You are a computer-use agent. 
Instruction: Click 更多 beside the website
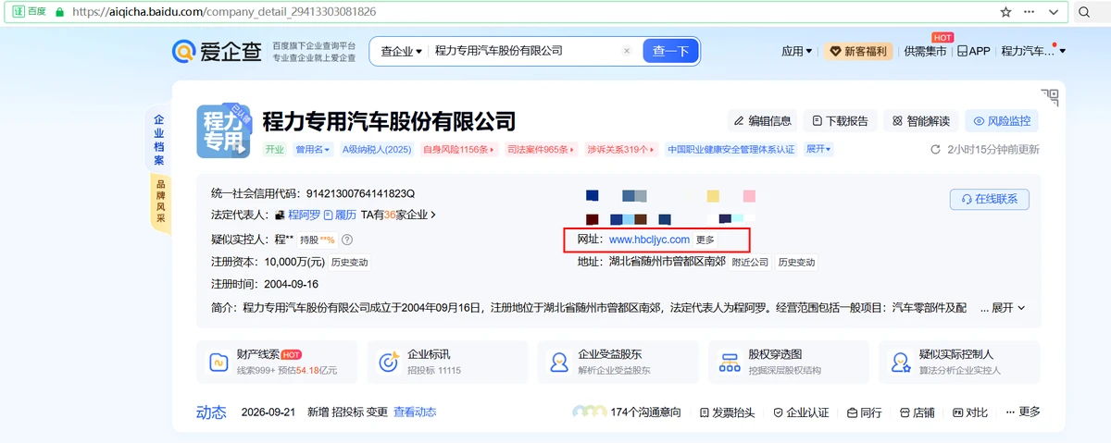coord(705,240)
